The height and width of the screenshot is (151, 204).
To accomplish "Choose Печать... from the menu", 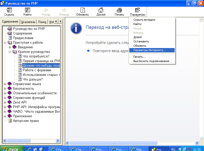I will coord(152,57).
